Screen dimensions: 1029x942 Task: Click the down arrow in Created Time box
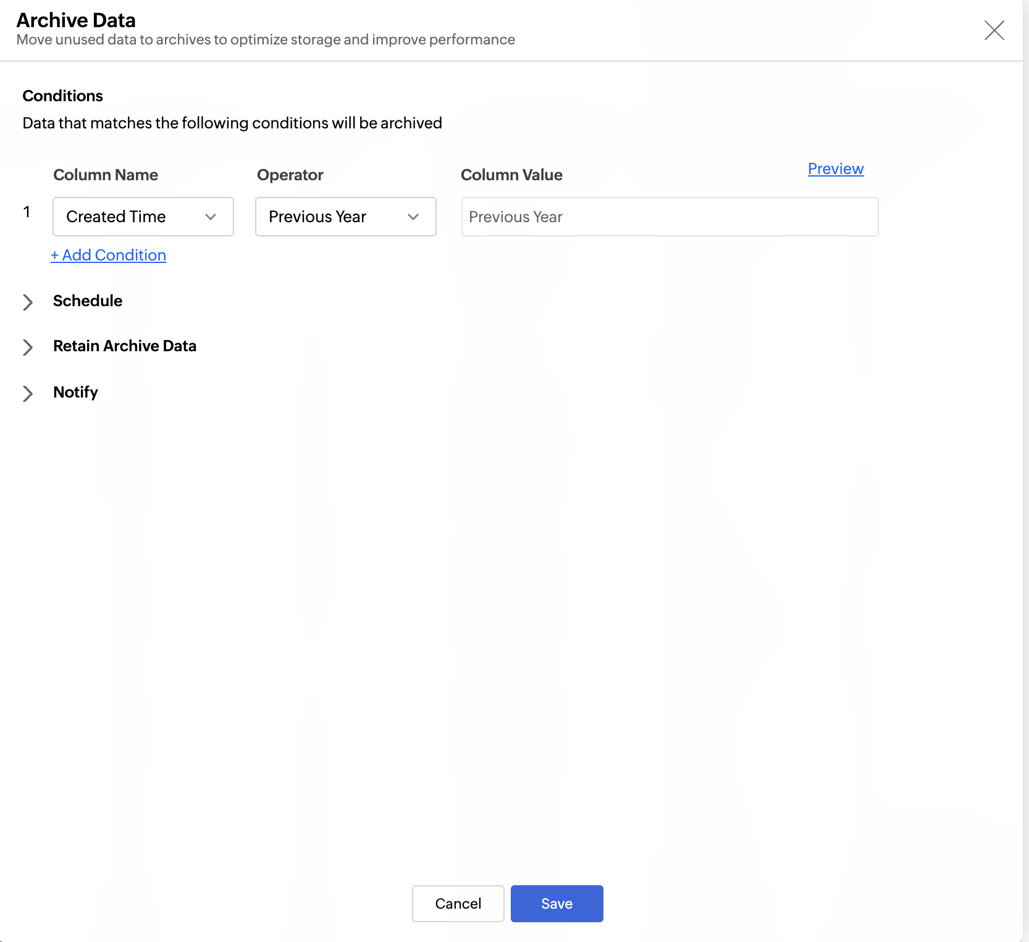(211, 217)
